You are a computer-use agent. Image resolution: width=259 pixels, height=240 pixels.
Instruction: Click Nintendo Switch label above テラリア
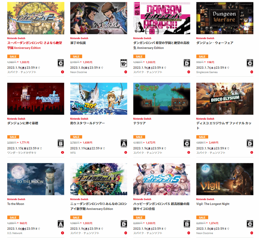(x=142, y=119)
